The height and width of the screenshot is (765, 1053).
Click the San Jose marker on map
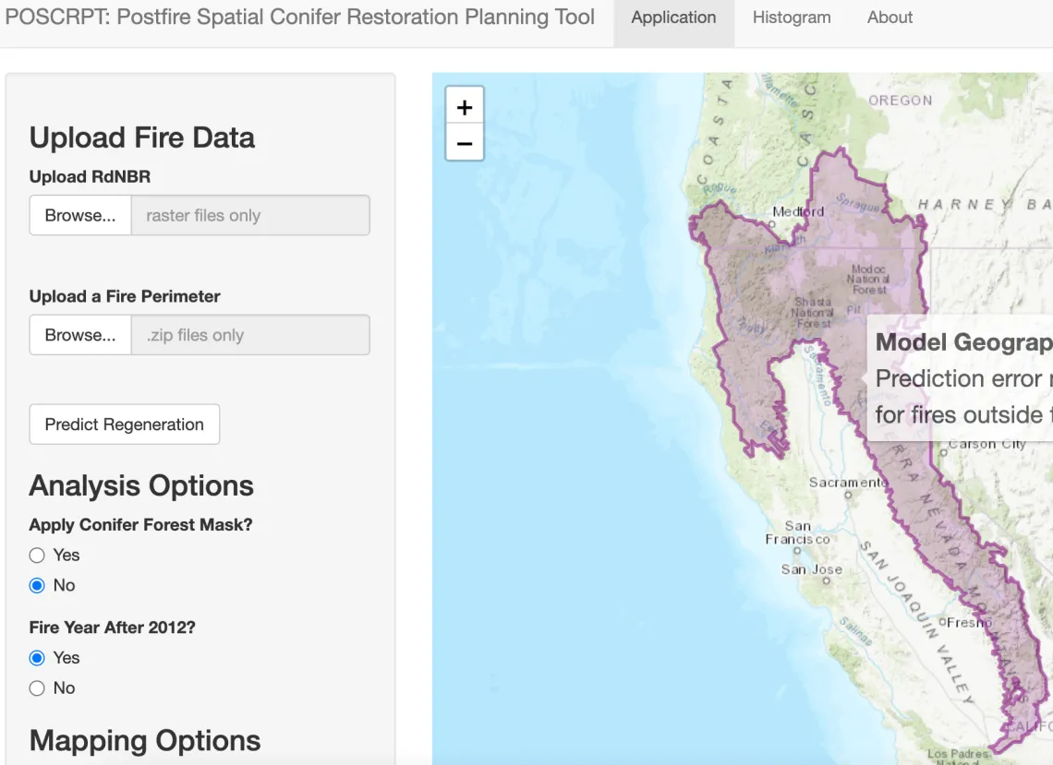(x=827, y=581)
